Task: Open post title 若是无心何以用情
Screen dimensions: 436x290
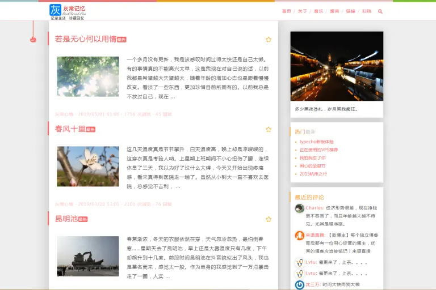Action: tap(86, 39)
